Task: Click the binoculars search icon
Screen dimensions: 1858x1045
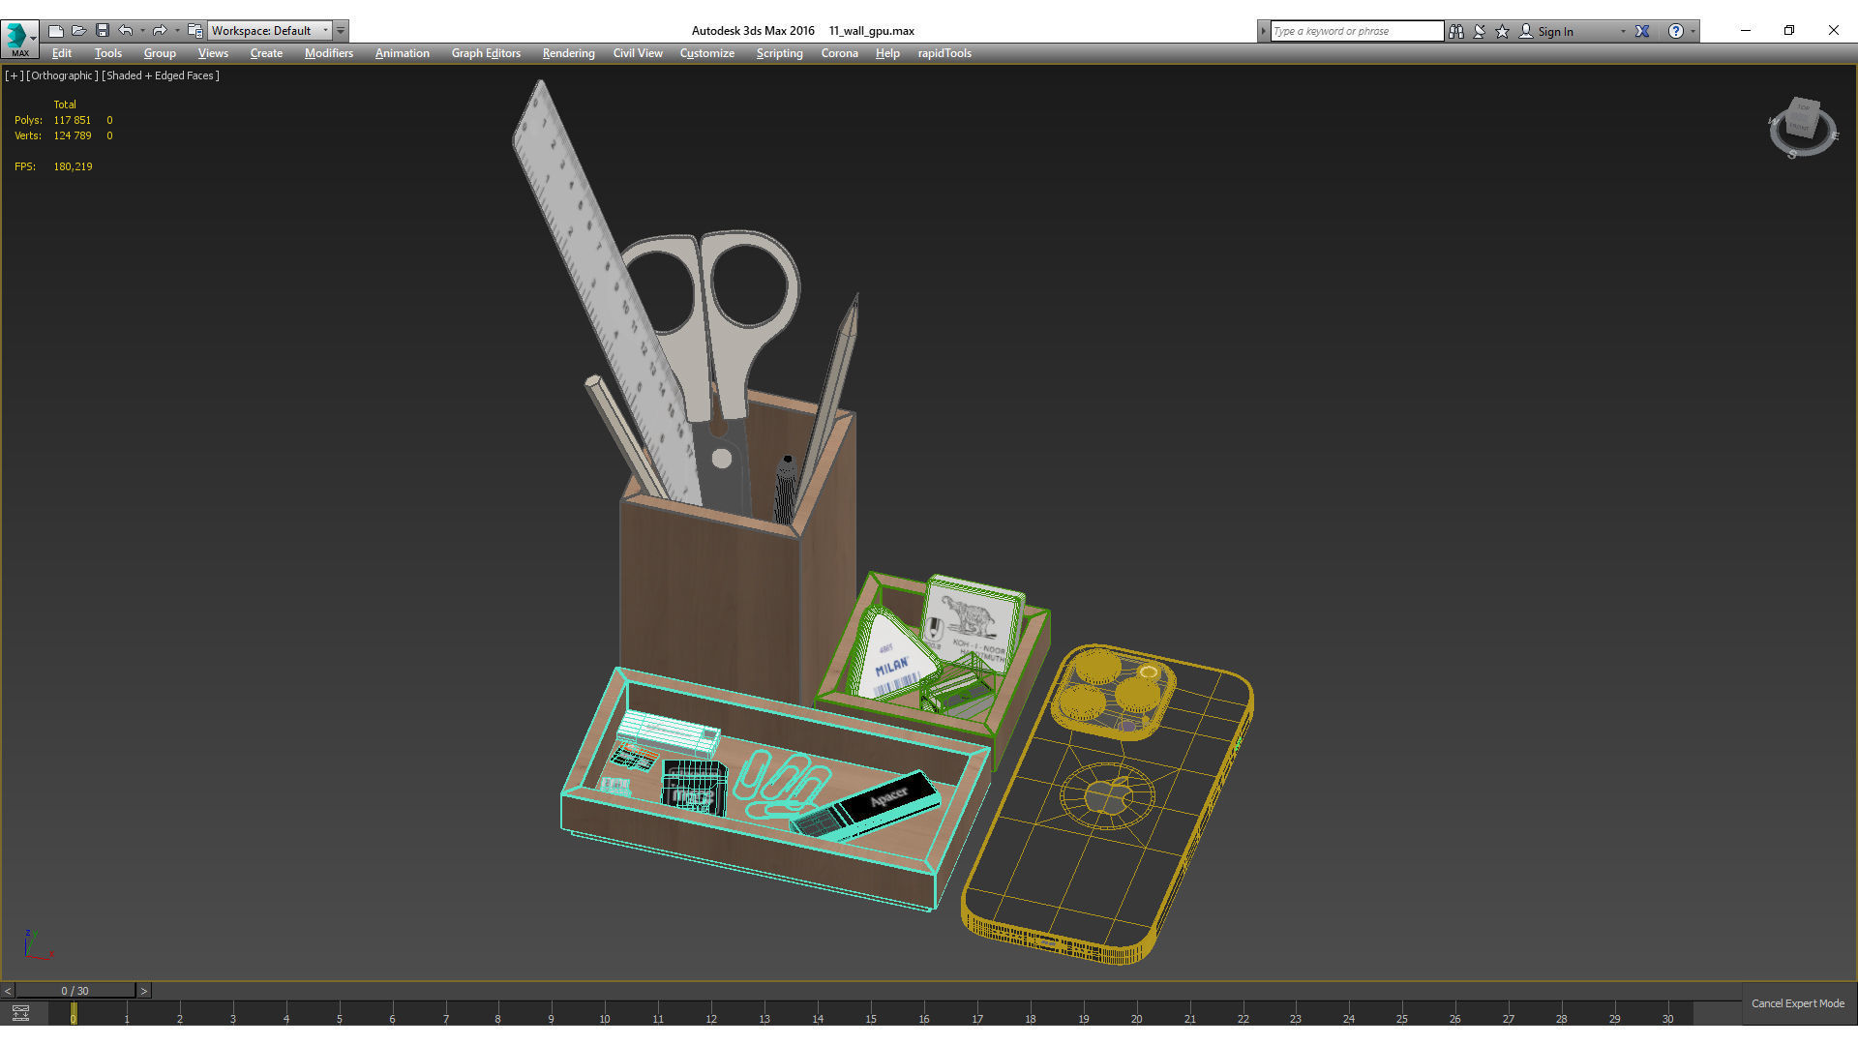Action: pyautogui.click(x=1456, y=31)
